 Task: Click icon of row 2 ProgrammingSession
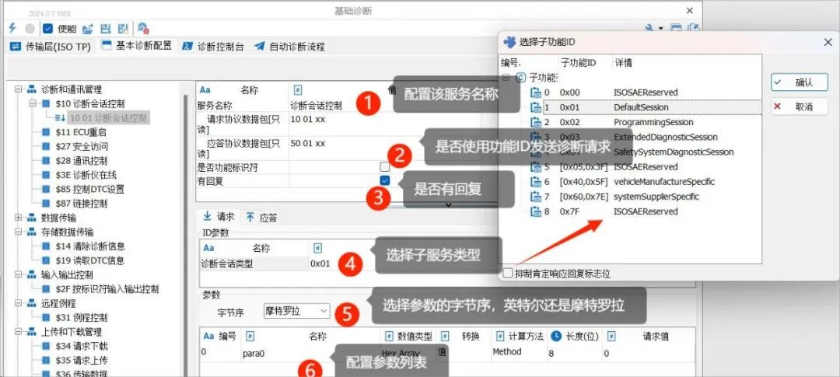(535, 122)
